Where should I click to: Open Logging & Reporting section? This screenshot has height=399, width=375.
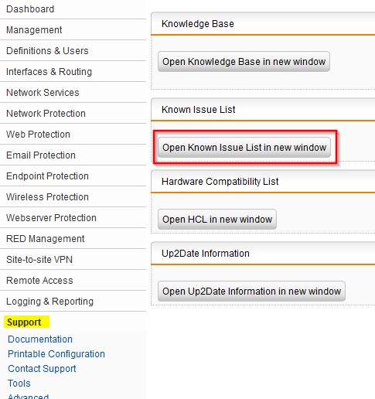point(73,302)
